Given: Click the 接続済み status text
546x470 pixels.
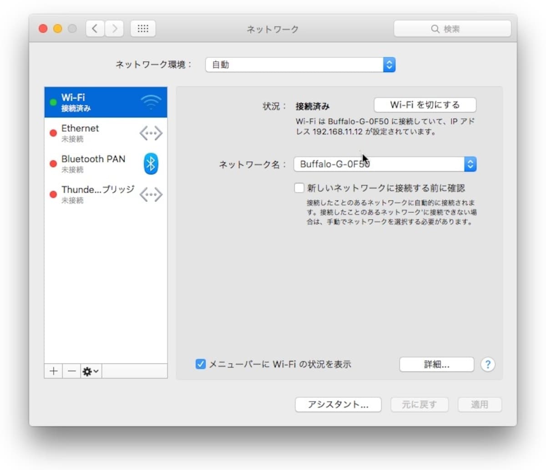Looking at the screenshot, I should point(313,106).
